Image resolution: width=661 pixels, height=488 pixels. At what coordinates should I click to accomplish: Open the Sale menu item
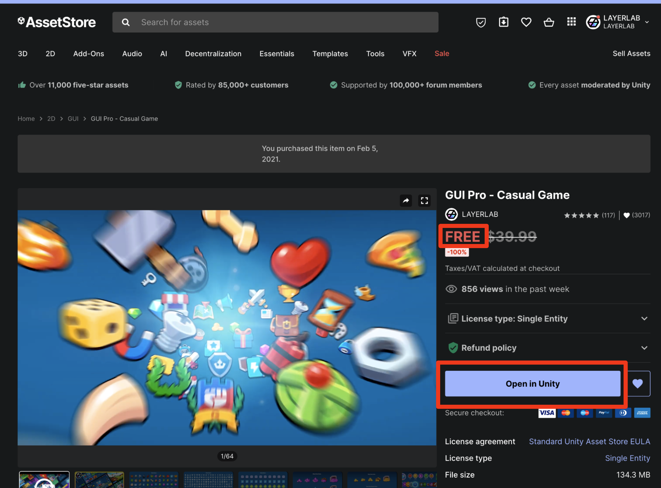pyautogui.click(x=442, y=53)
